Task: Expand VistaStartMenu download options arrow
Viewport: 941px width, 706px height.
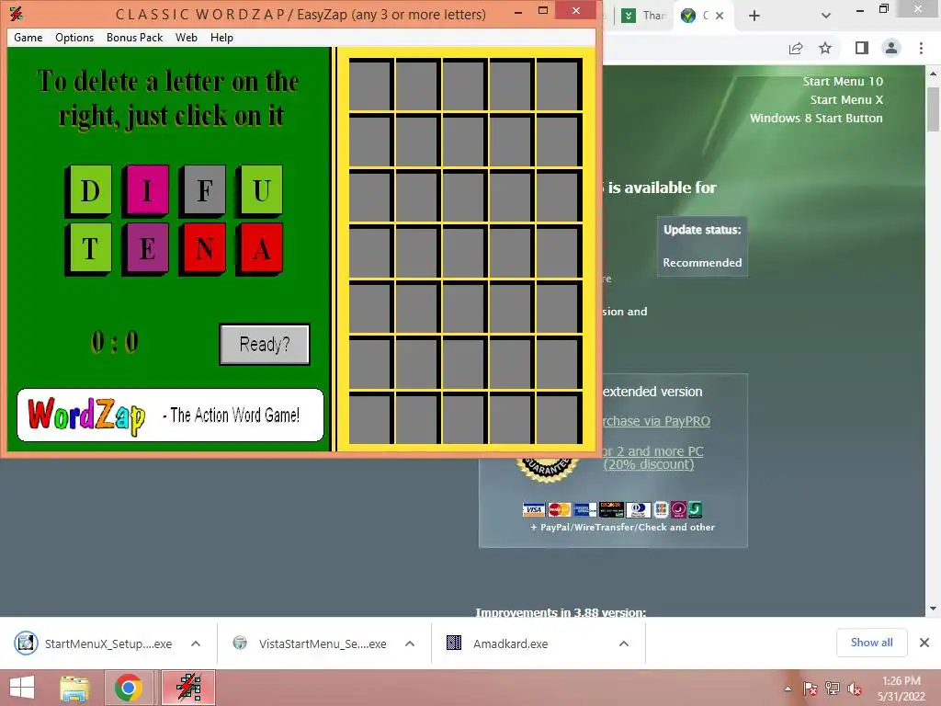Action: pos(410,643)
